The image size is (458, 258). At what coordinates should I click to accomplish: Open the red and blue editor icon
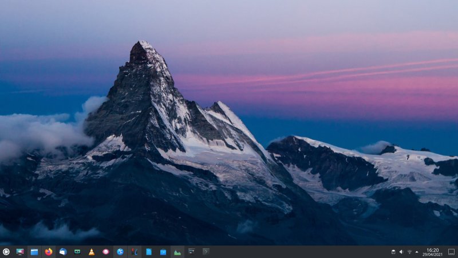pyautogui.click(x=135, y=252)
